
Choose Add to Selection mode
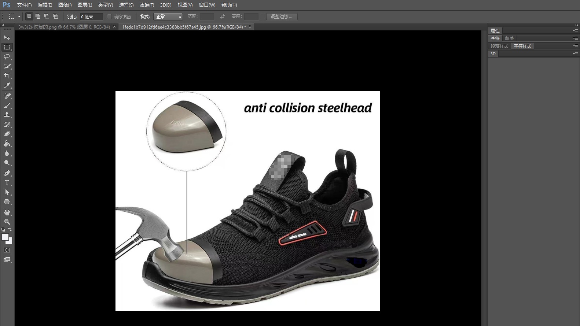pyautogui.click(x=38, y=16)
